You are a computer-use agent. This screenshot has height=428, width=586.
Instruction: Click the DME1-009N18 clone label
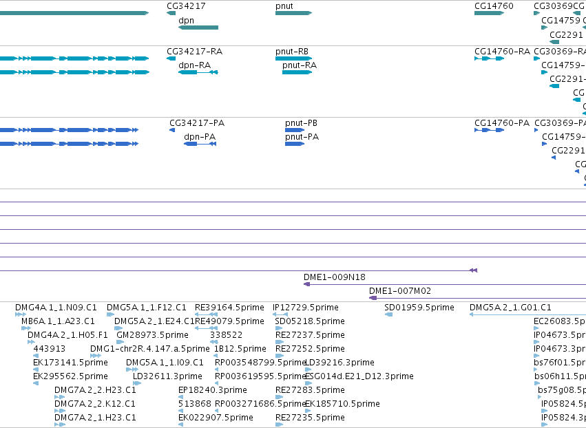click(x=335, y=277)
